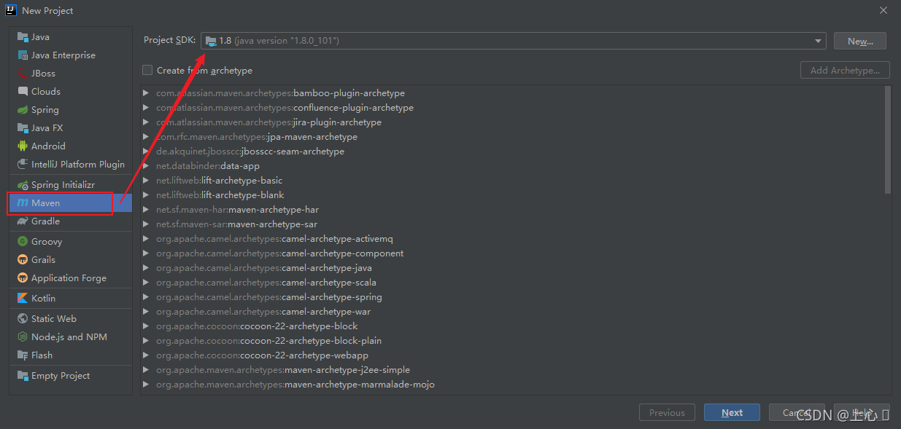Select maven-archetype-sar text
The image size is (901, 429).
tap(272, 224)
